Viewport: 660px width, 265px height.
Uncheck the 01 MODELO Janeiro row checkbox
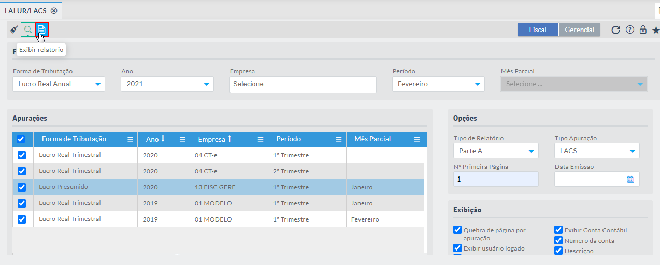click(22, 203)
